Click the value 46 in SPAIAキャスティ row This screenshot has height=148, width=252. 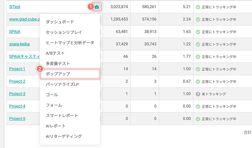125,56
